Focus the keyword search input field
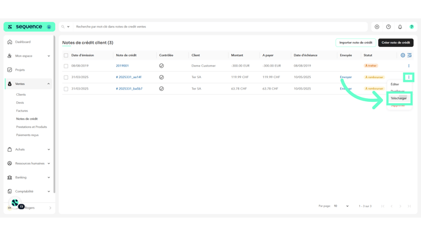The image size is (421, 236). pos(220,27)
